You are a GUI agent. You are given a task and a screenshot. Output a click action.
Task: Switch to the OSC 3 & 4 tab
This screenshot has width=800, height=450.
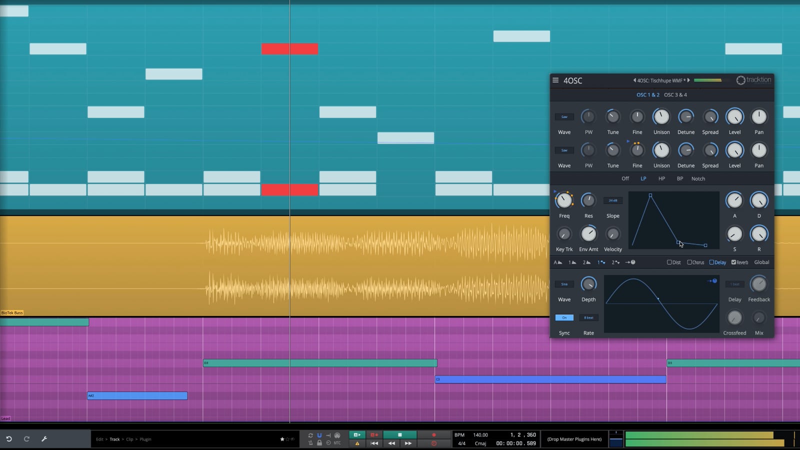(676, 94)
